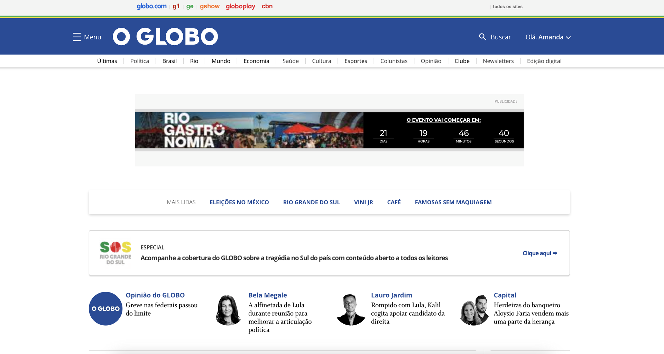Image resolution: width=664 pixels, height=354 pixels.
Task: Read Herdeiras do banqueiro Aloysio Faria article
Action: pos(531,313)
